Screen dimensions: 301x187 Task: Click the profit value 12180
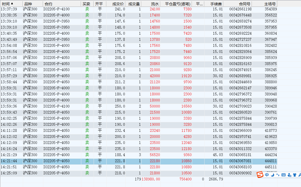pos(186,149)
